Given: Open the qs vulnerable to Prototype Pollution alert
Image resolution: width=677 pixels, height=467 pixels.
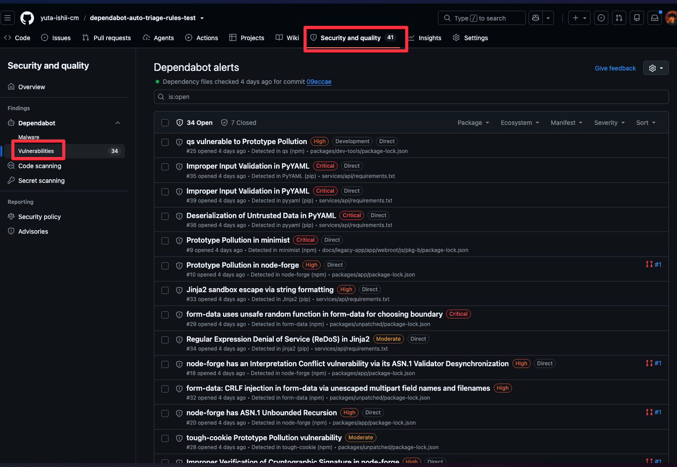Looking at the screenshot, I should (247, 141).
